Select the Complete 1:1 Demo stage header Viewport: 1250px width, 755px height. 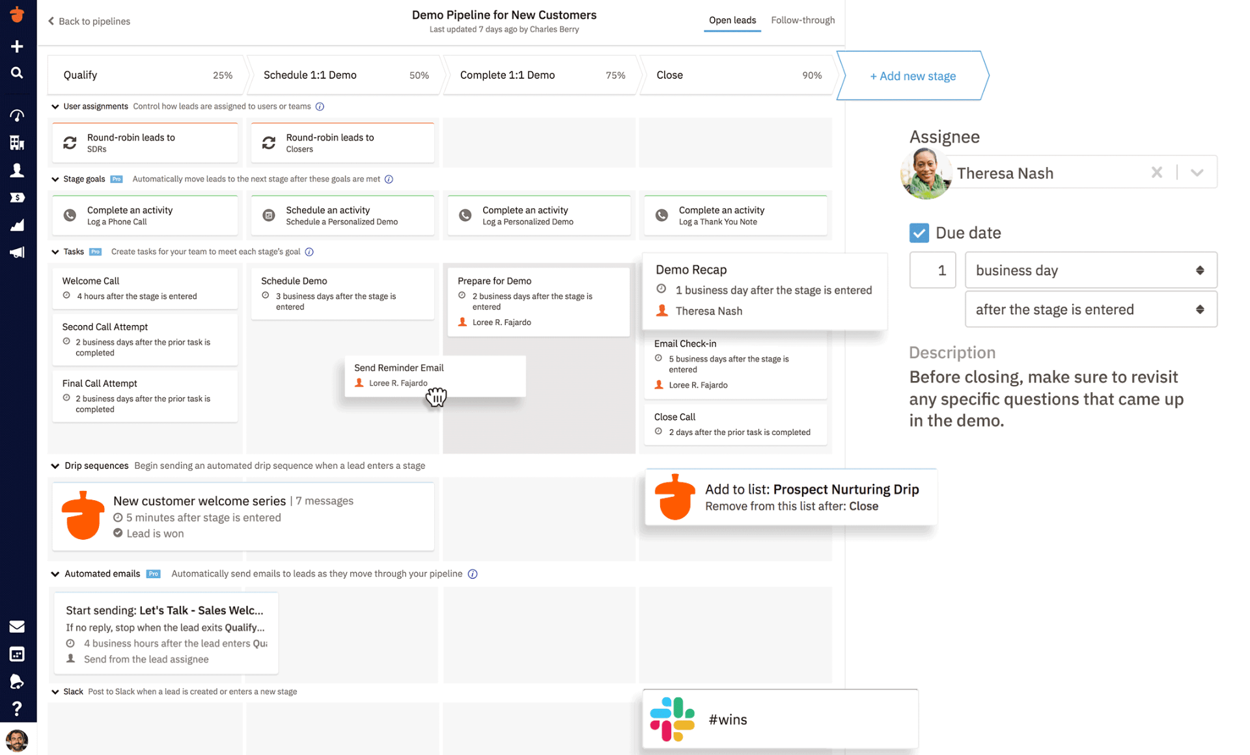click(x=542, y=75)
